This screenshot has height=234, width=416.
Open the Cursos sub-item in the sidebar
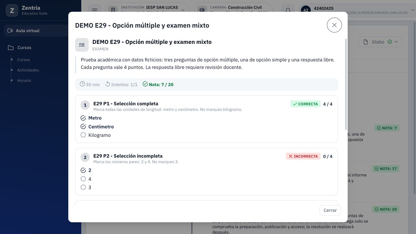pos(23,60)
